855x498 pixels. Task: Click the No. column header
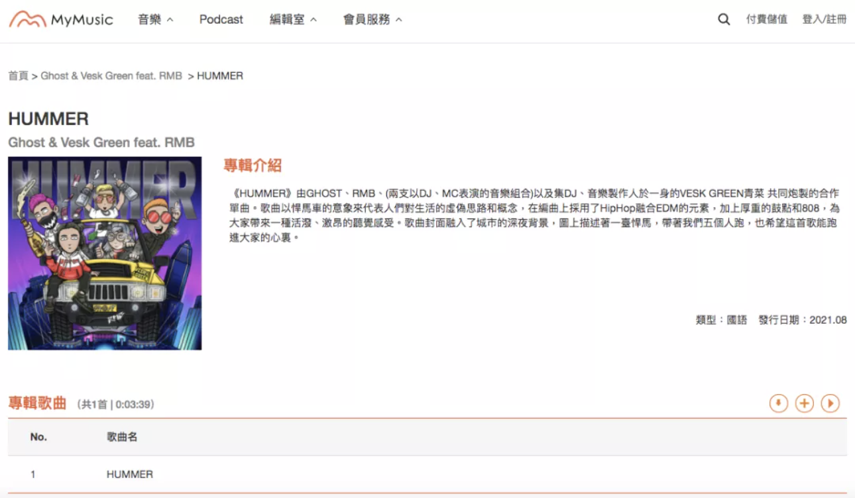click(38, 437)
